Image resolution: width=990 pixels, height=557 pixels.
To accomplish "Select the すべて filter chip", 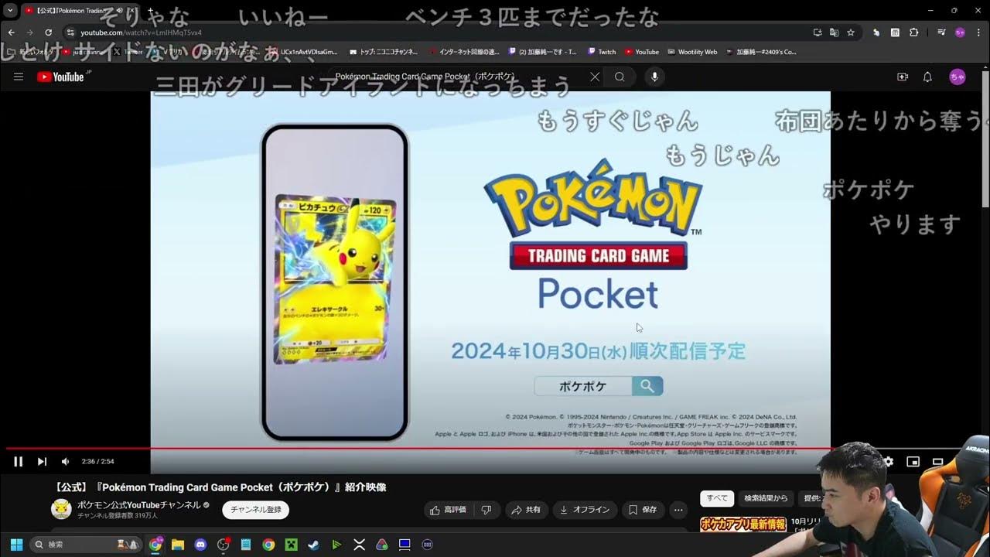I will (717, 498).
